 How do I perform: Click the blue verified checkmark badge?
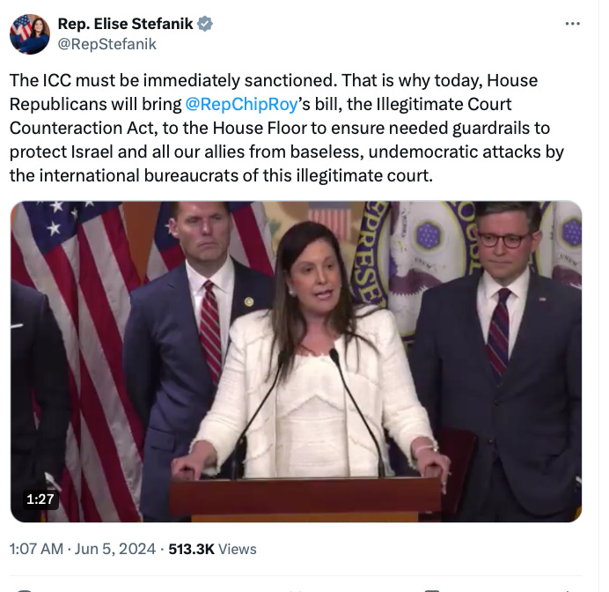coord(205,24)
